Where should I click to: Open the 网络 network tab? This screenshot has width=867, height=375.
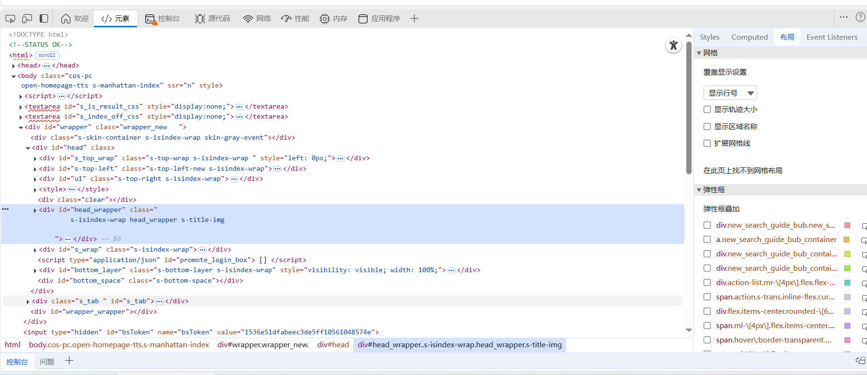tap(257, 19)
